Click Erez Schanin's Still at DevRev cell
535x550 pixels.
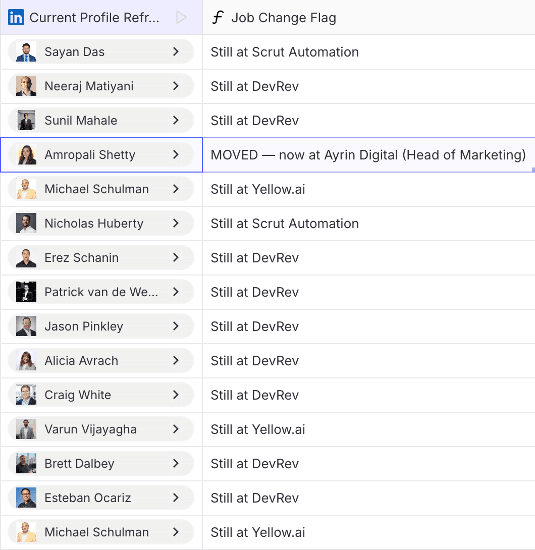(369, 257)
